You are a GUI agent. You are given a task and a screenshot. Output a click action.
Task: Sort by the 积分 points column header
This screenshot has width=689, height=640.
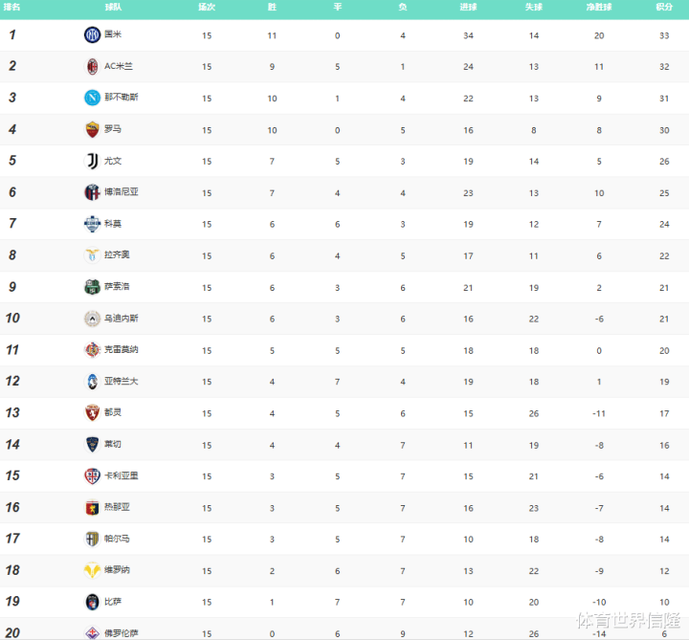point(664,7)
